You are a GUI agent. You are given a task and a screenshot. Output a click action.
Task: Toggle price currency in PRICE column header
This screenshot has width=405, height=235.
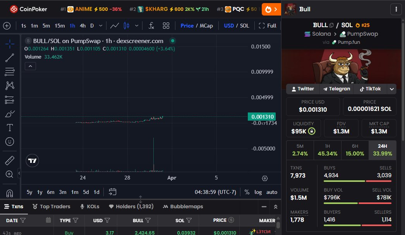[x=231, y=220]
